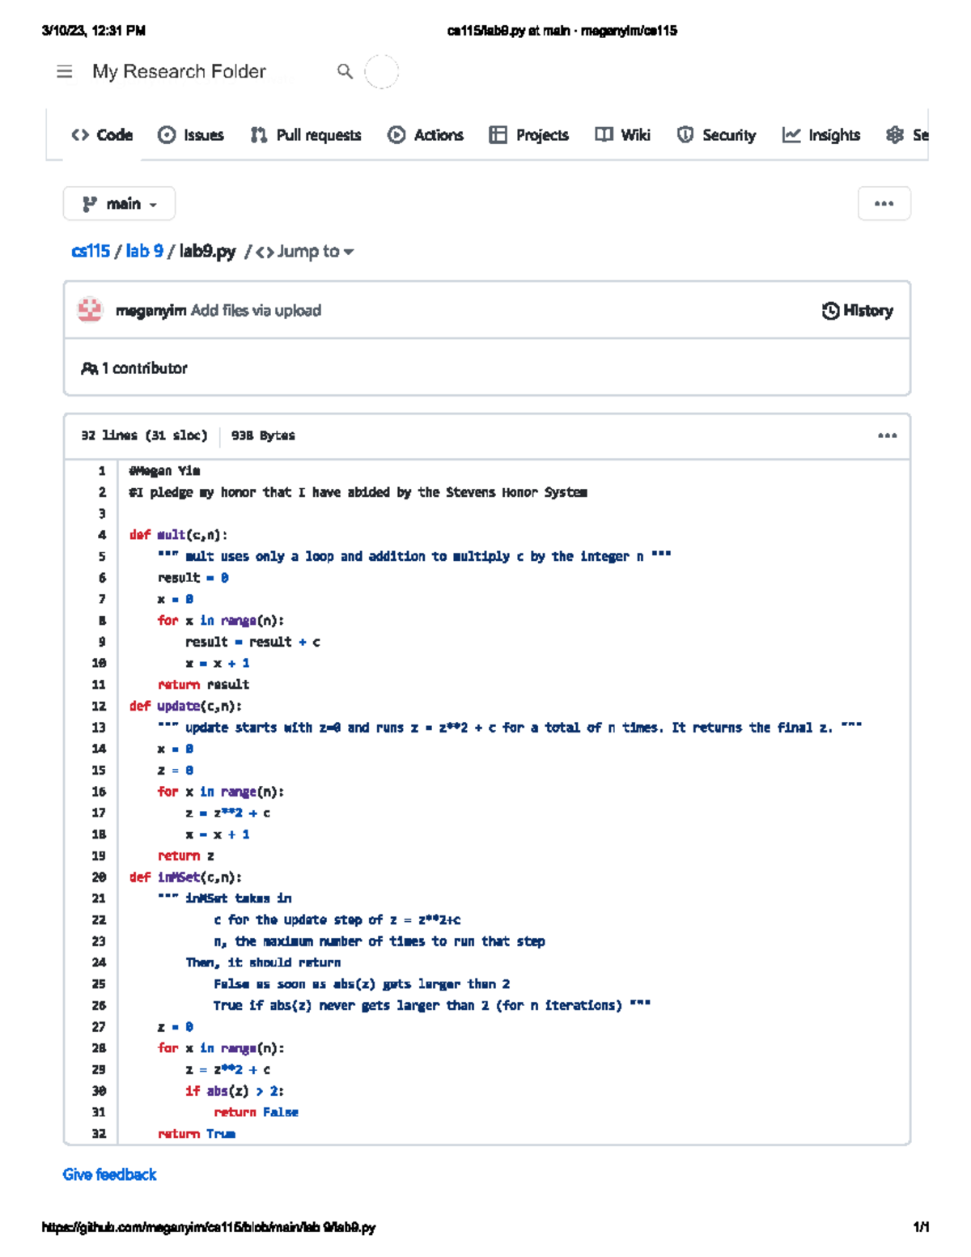This screenshot has width=971, height=1257.
Task: Open the top-right more options button
Action: 884,204
